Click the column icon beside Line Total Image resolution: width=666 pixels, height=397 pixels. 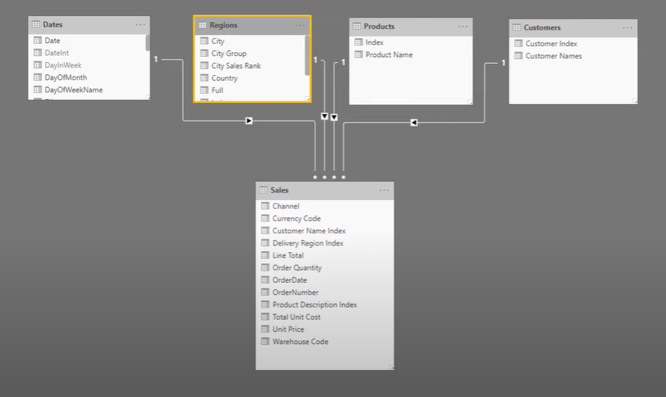(265, 255)
